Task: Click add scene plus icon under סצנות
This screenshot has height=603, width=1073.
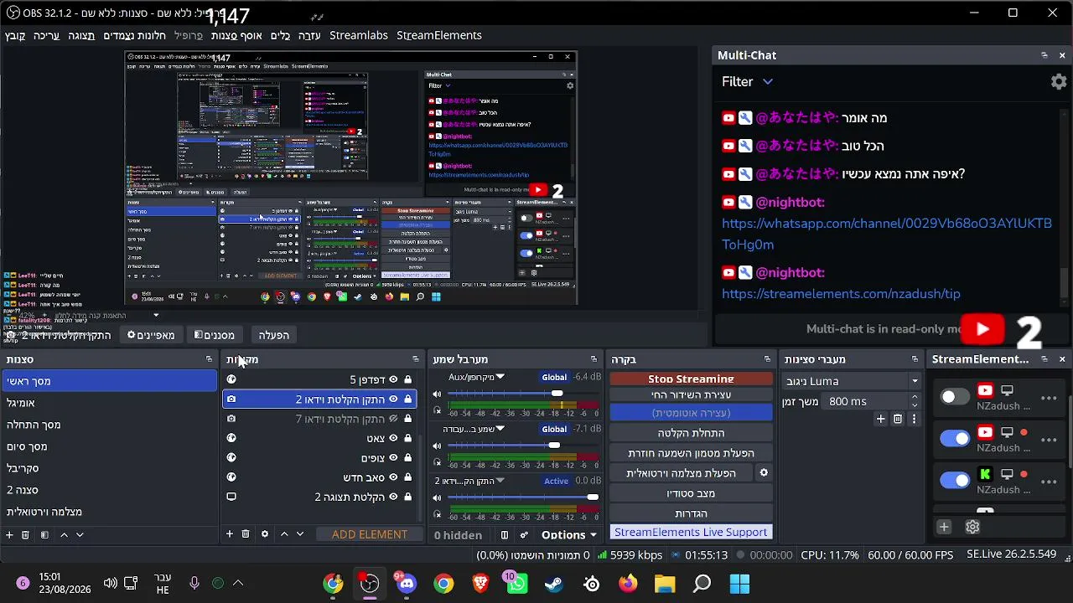Action: (x=9, y=534)
